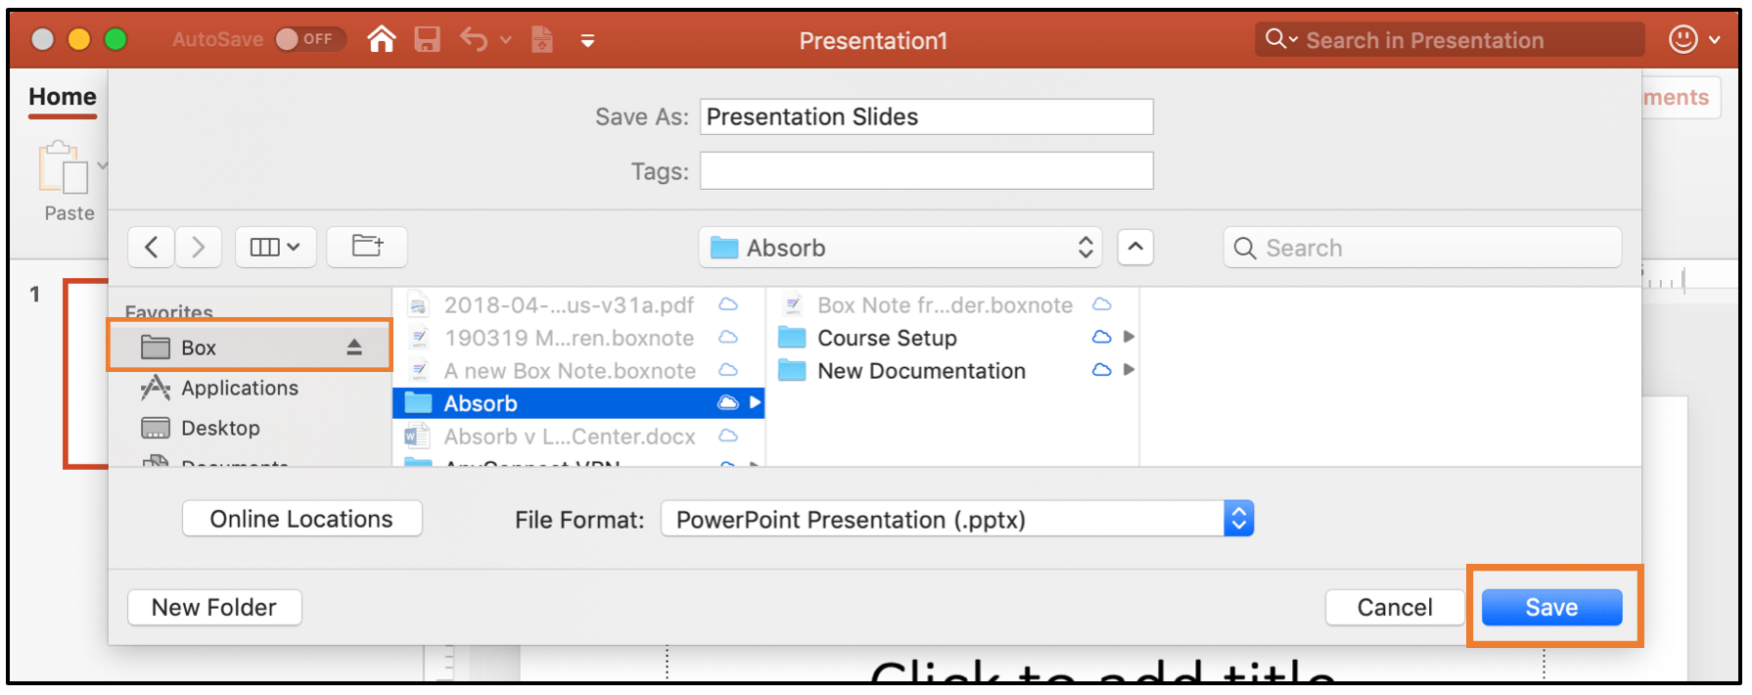
Task: Click in the Save As name field
Action: [x=926, y=117]
